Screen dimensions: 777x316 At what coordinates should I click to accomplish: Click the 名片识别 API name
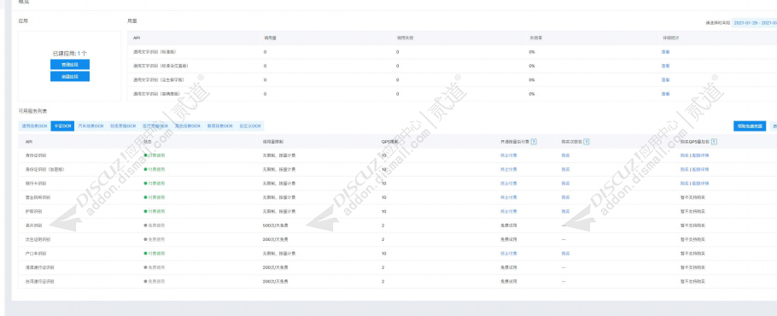[34, 225]
